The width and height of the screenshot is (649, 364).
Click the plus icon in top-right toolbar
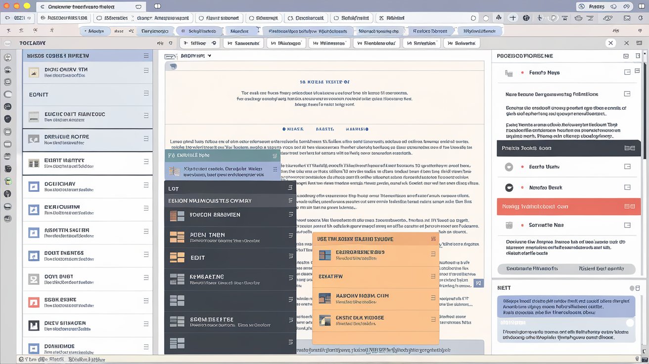point(512,18)
